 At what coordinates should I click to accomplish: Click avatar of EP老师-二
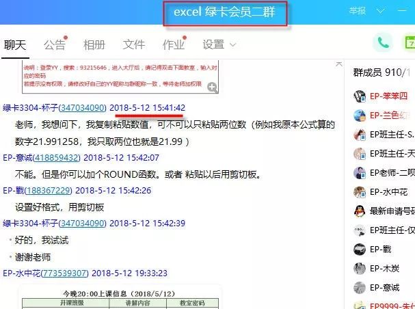(360, 173)
